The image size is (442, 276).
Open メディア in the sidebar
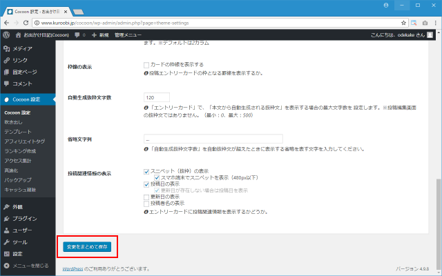tap(22, 49)
